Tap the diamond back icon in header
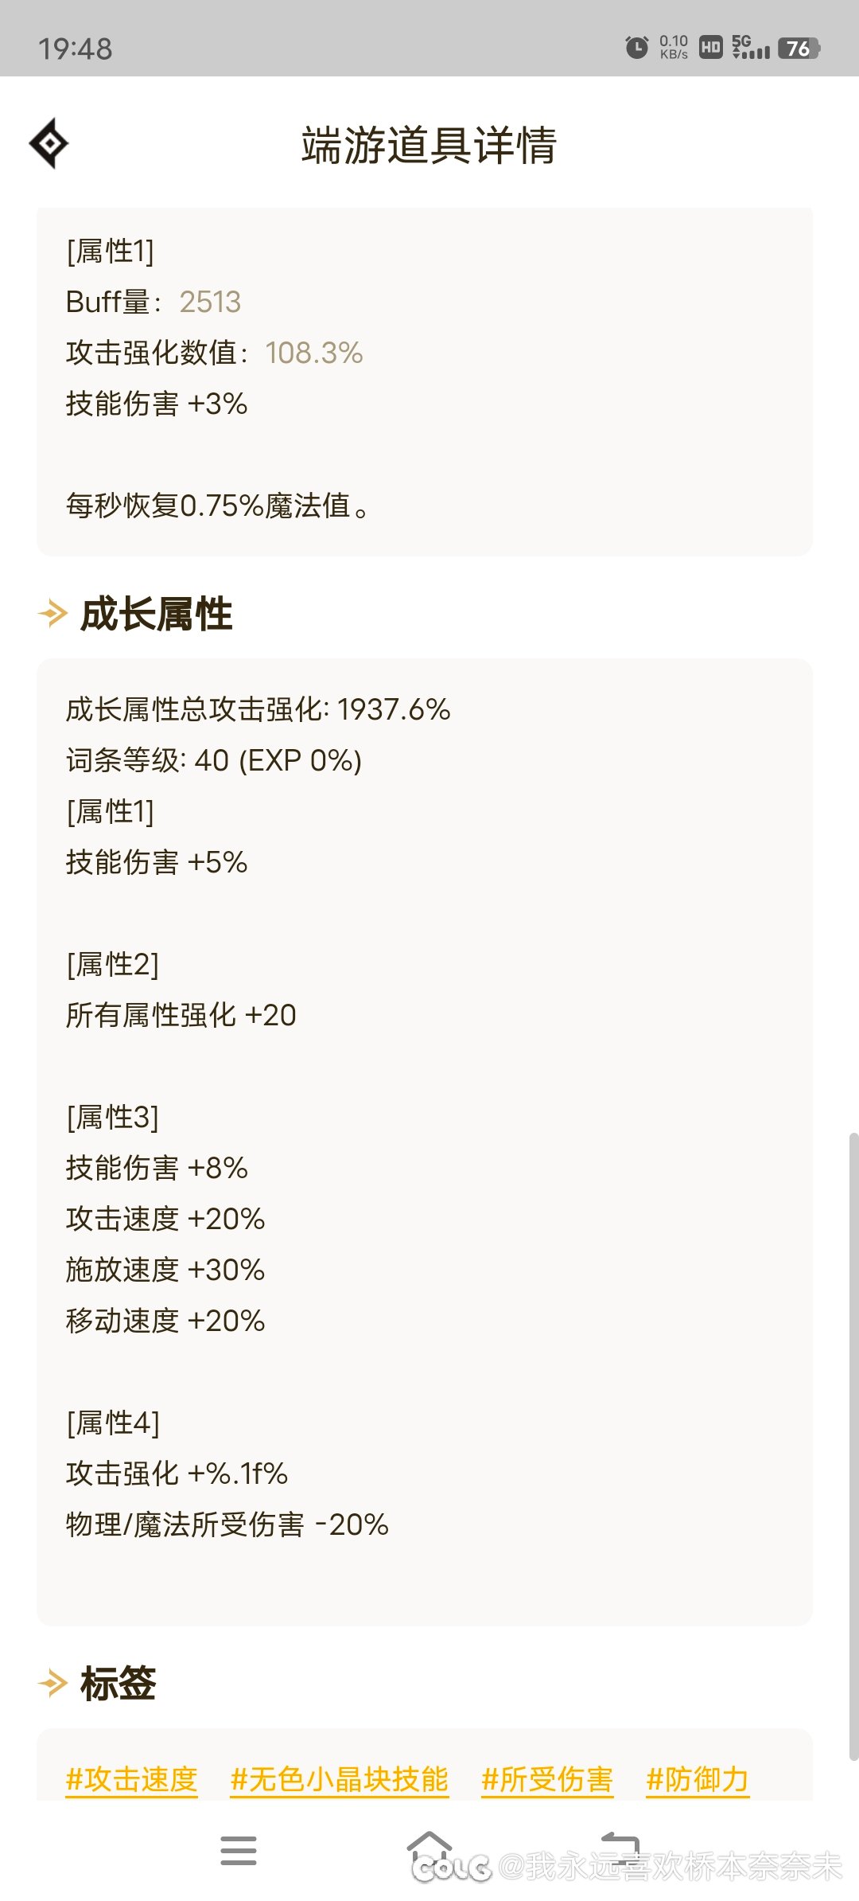Image resolution: width=859 pixels, height=1901 pixels. pyautogui.click(x=49, y=144)
